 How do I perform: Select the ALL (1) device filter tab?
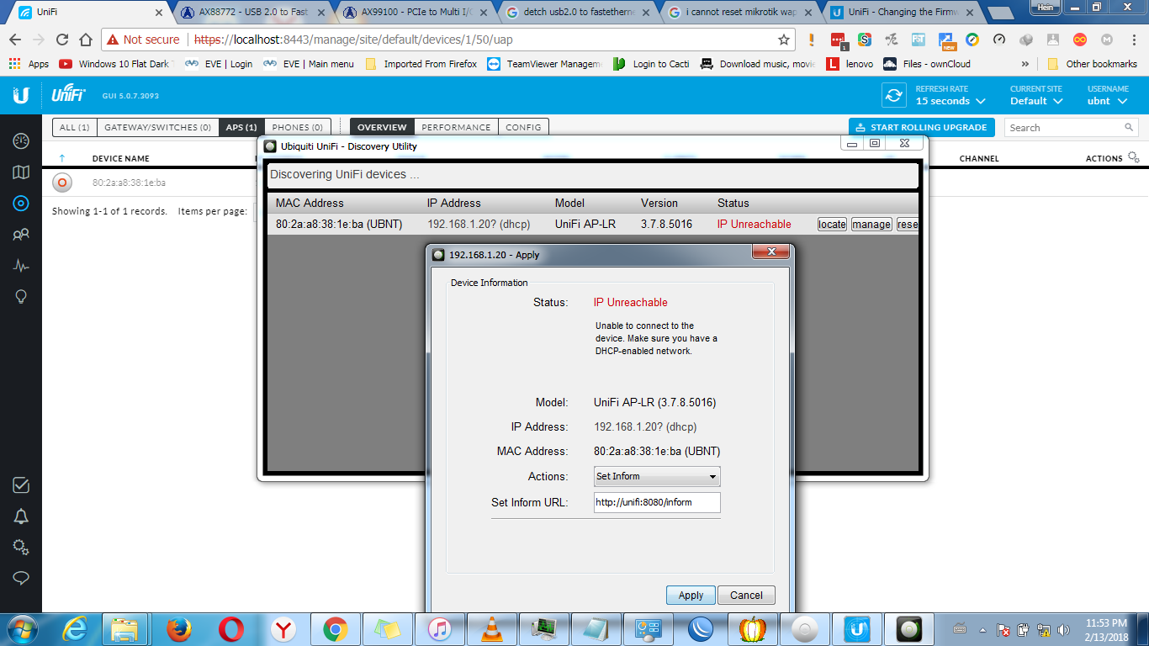[x=75, y=127]
